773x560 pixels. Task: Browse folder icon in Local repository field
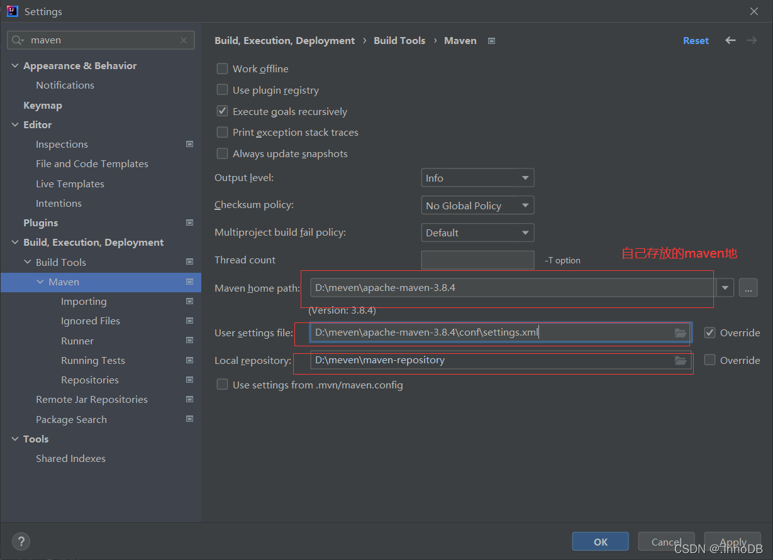pos(681,360)
